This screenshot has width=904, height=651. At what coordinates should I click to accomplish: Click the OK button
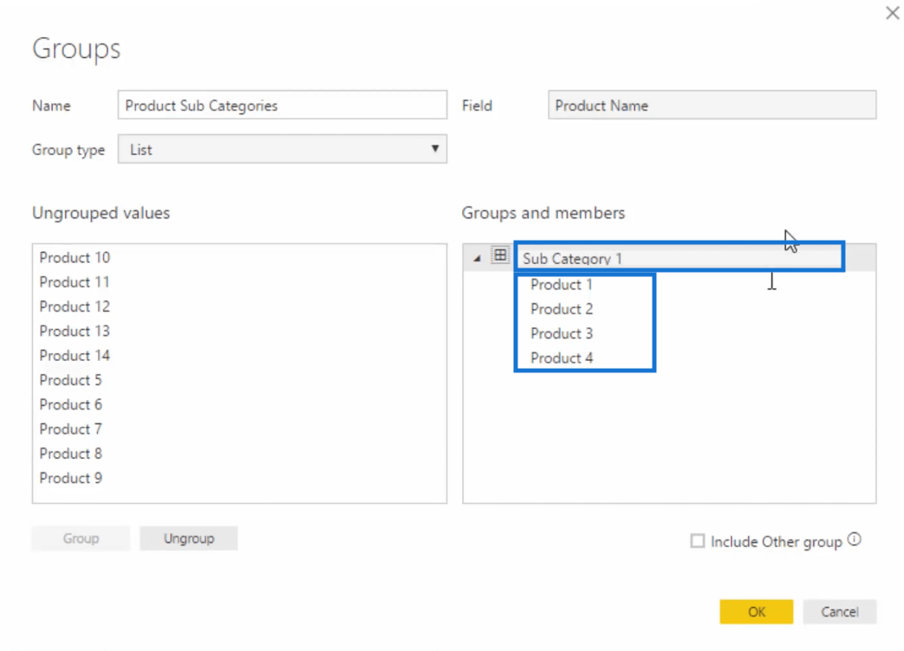[757, 612]
